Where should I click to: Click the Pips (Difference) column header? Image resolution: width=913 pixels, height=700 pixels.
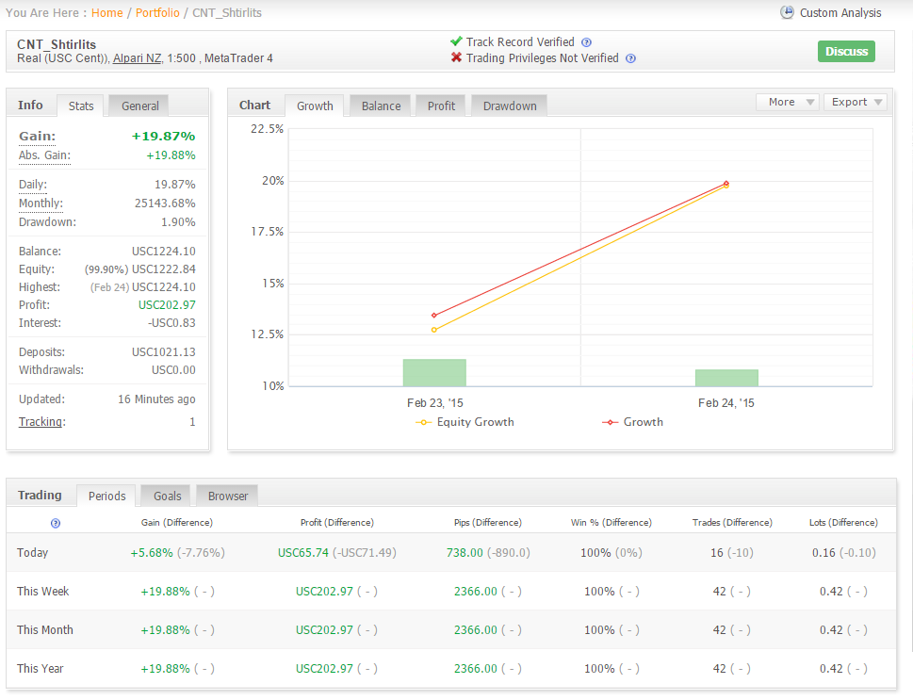tap(488, 523)
